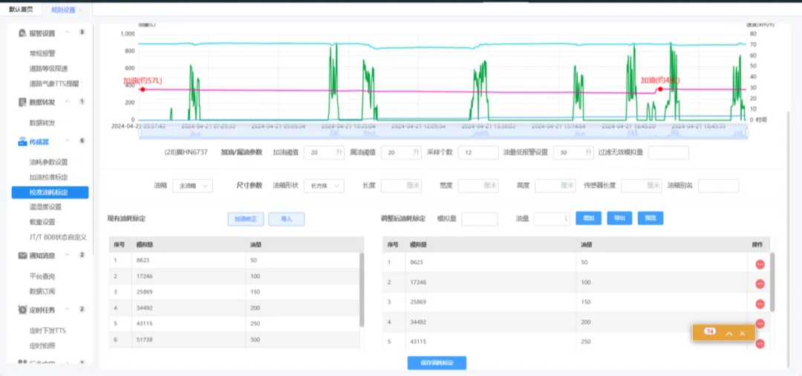Click the 油量低报警设置 input field

pyautogui.click(x=573, y=153)
